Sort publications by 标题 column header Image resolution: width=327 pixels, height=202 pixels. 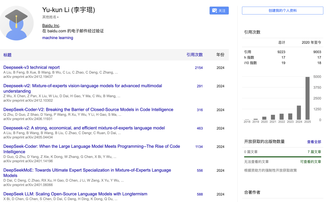8,55
